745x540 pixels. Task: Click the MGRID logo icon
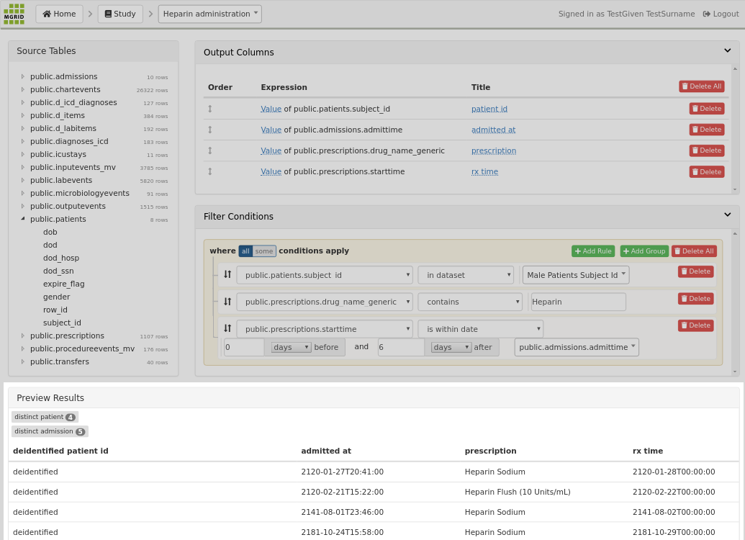tap(14, 14)
